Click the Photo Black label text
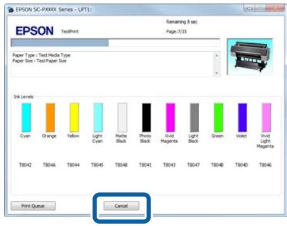Screen dimensions: 287x226 (x=145, y=138)
